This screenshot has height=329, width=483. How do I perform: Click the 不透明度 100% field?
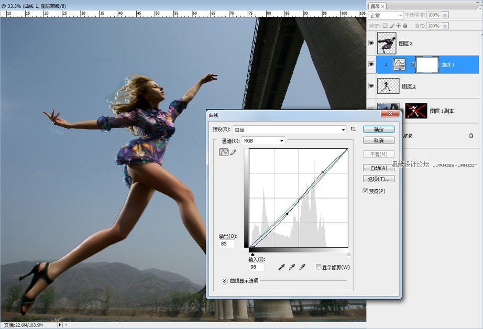tap(434, 15)
